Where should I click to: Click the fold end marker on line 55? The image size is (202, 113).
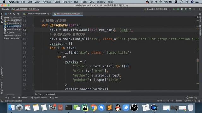[33, 84]
